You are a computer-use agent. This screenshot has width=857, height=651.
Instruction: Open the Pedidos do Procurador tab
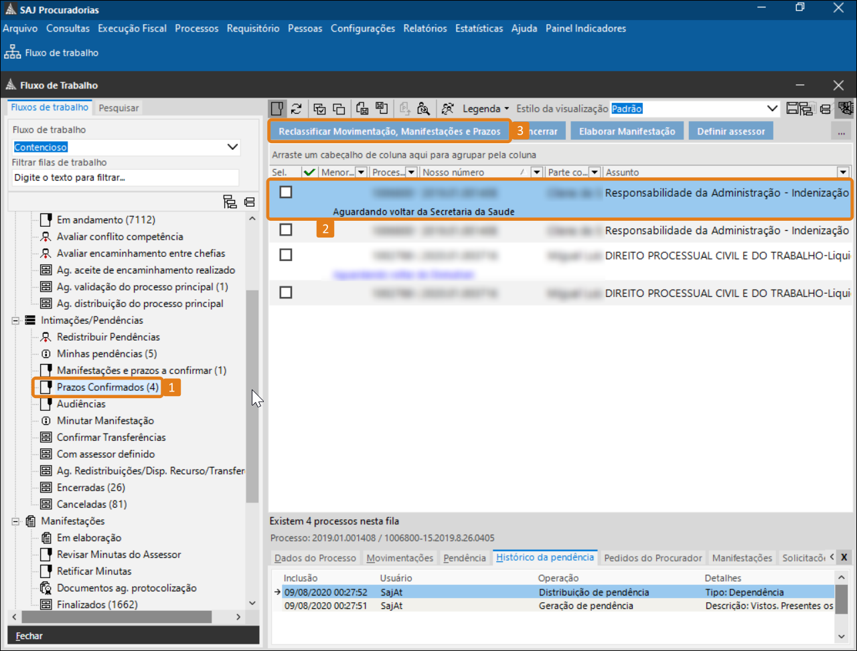click(x=653, y=558)
